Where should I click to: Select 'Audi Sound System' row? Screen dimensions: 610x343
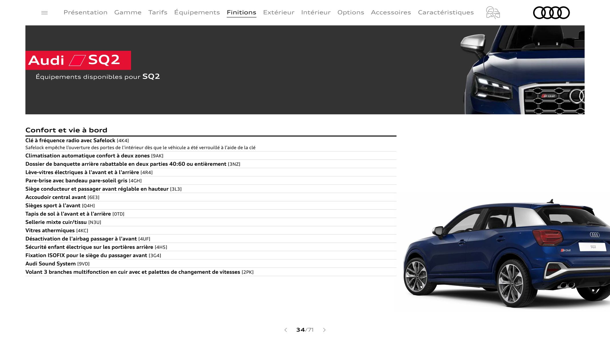click(x=211, y=263)
